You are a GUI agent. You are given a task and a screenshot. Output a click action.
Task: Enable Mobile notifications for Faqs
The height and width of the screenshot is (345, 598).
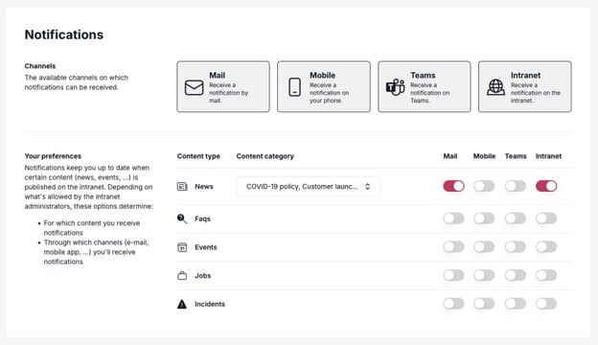(x=484, y=218)
